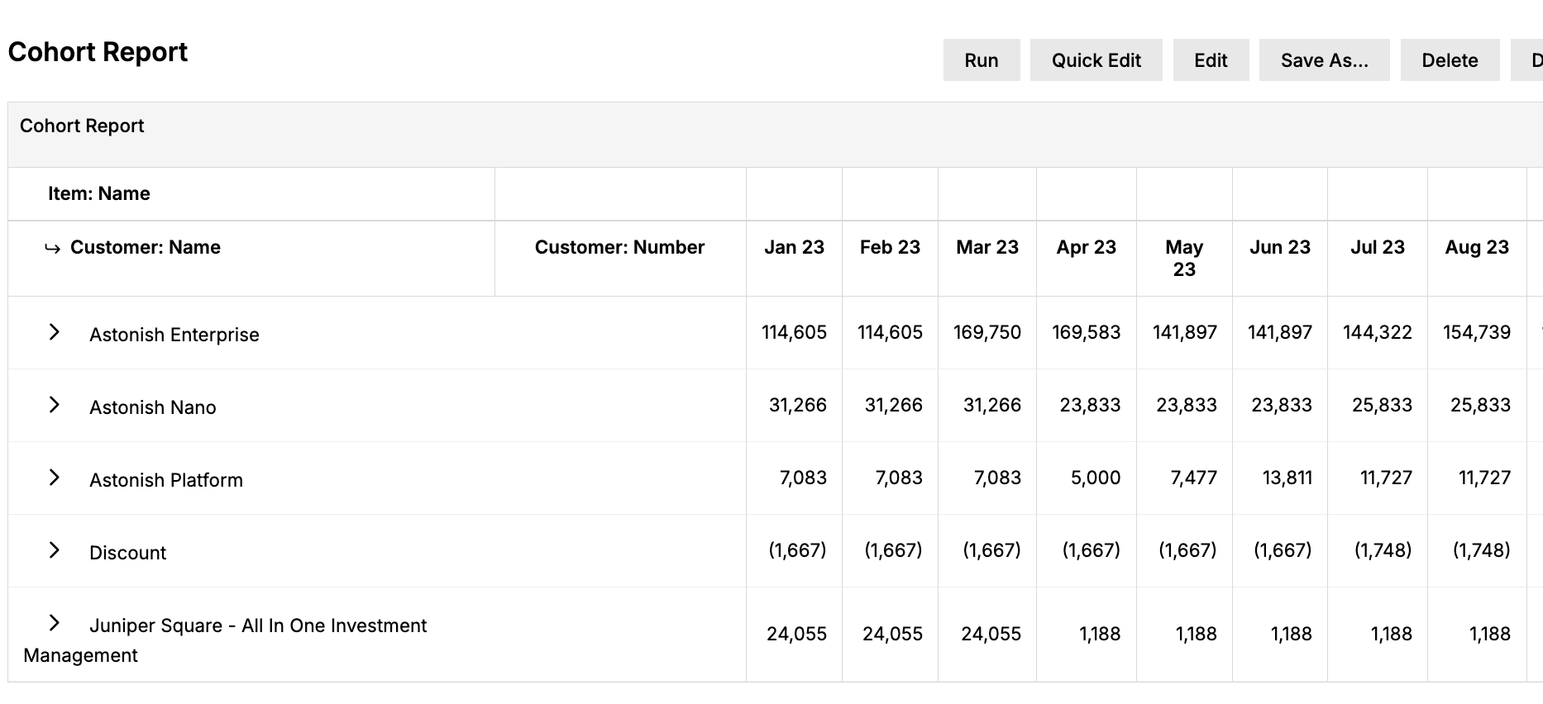This screenshot has width=1543, height=704.
Task: Click Astonish Platform Apr 23 value 5,000
Action: pyautogui.click(x=1096, y=478)
